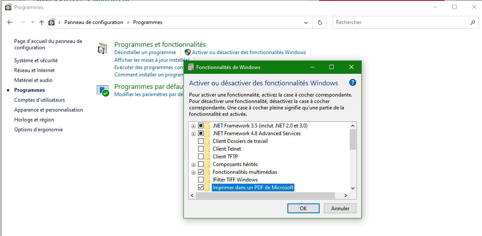Click folder icon beside Fonctionnalités multimédias

tap(207, 172)
